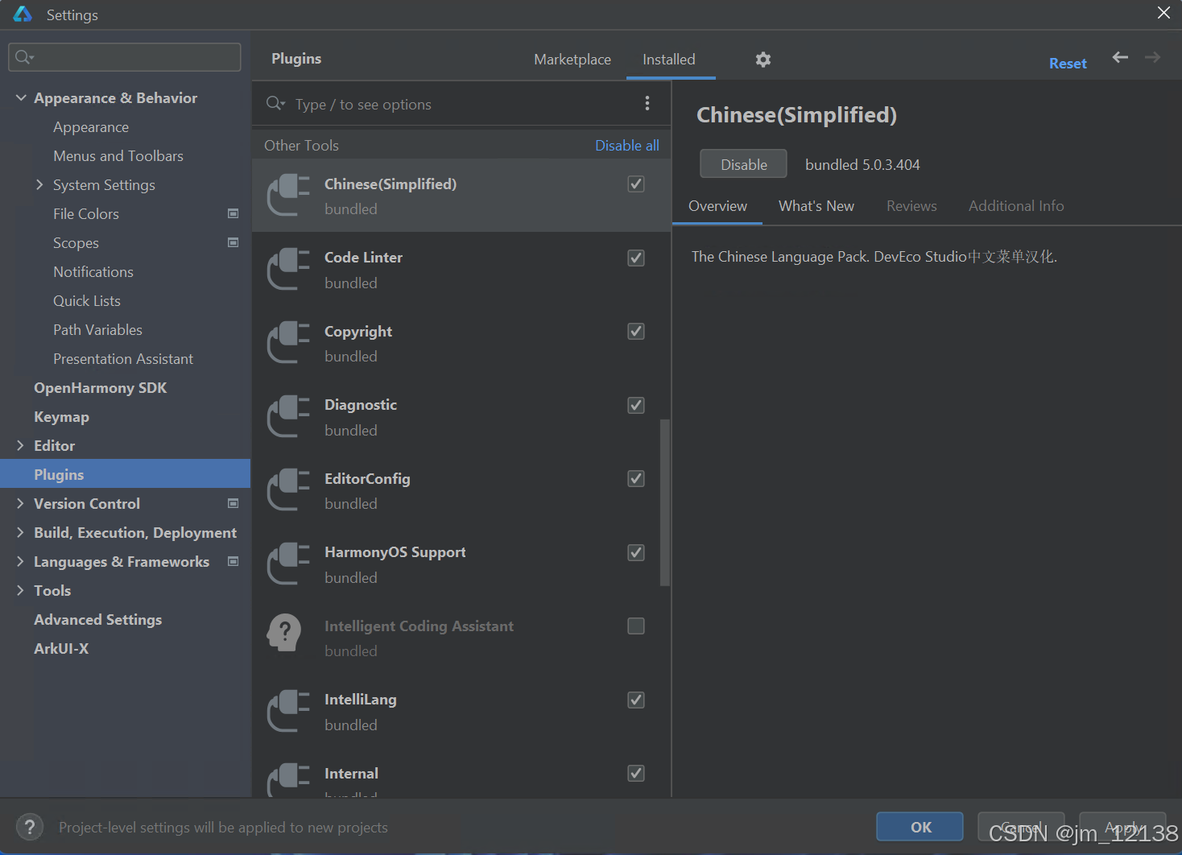
Task: Open the What's New tab
Action: pos(816,206)
